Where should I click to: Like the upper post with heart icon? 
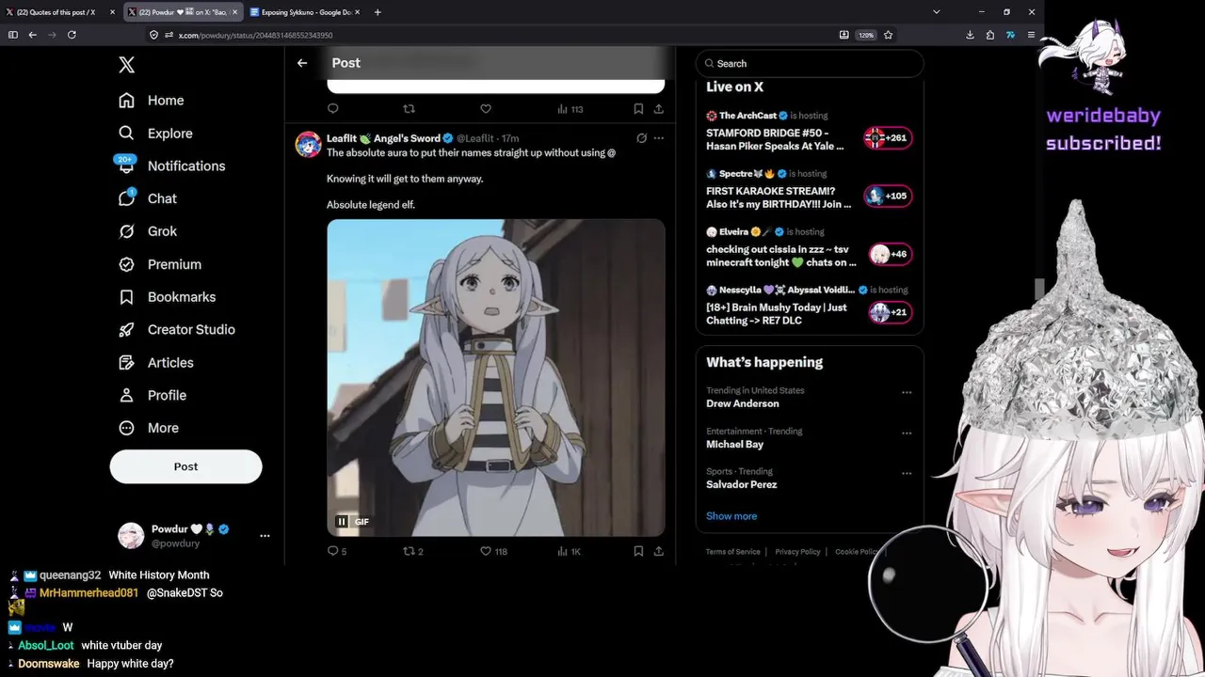point(486,109)
